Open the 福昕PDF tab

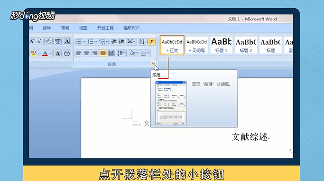[x=131, y=28]
